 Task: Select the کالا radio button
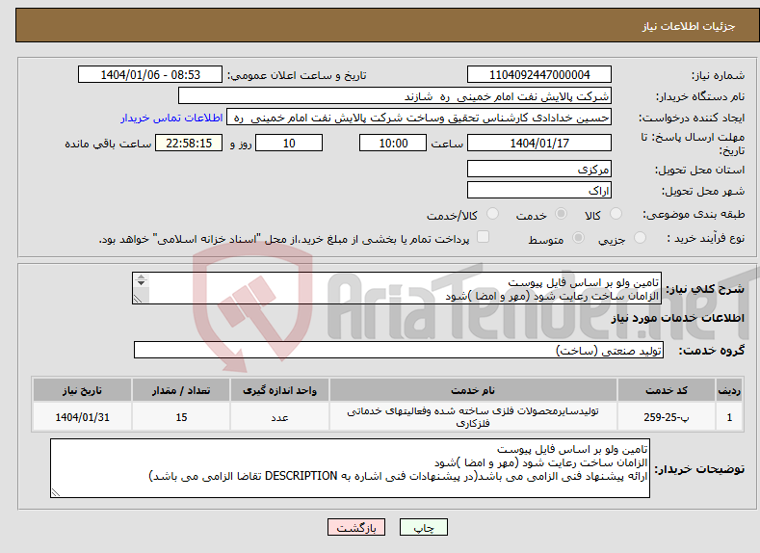(x=616, y=214)
